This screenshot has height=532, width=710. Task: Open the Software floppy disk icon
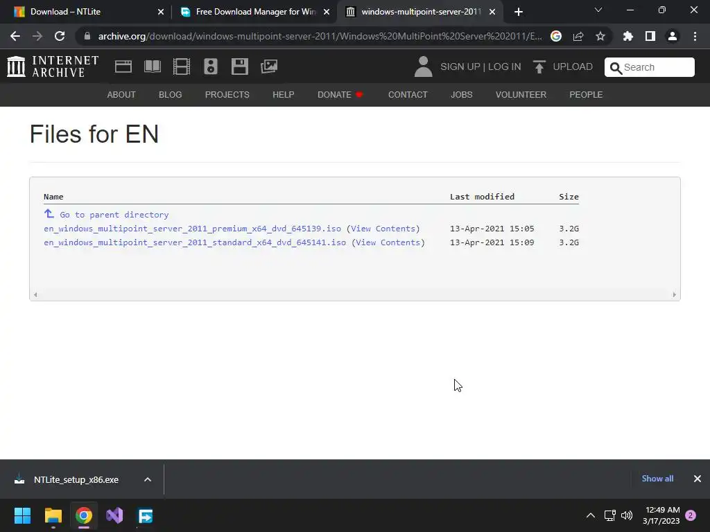click(239, 66)
